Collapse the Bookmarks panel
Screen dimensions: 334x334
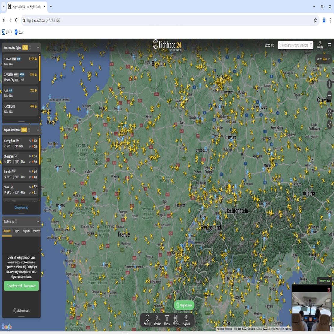tap(38, 221)
